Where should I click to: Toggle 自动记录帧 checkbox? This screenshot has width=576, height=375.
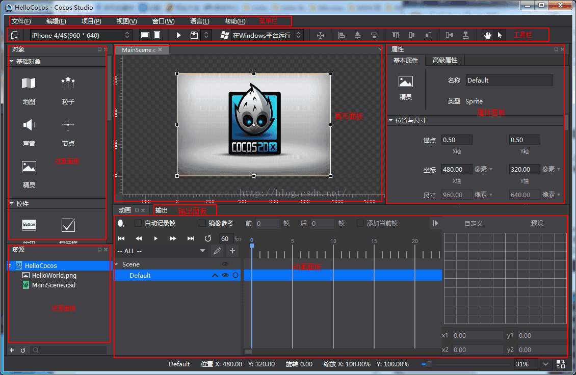[138, 223]
